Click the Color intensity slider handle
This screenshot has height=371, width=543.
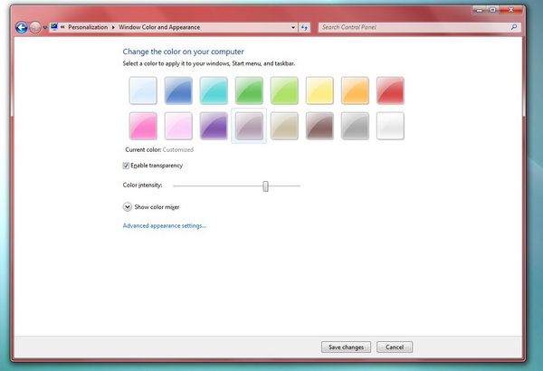266,185
